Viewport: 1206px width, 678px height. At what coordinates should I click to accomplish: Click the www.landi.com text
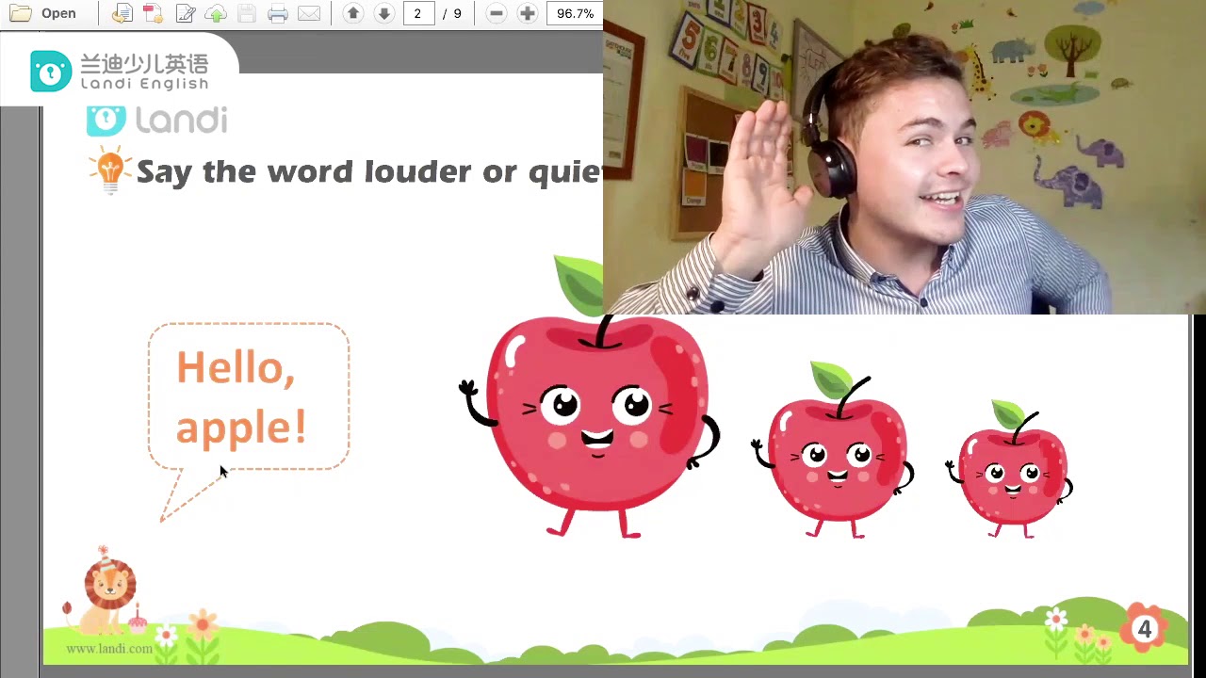tap(109, 648)
